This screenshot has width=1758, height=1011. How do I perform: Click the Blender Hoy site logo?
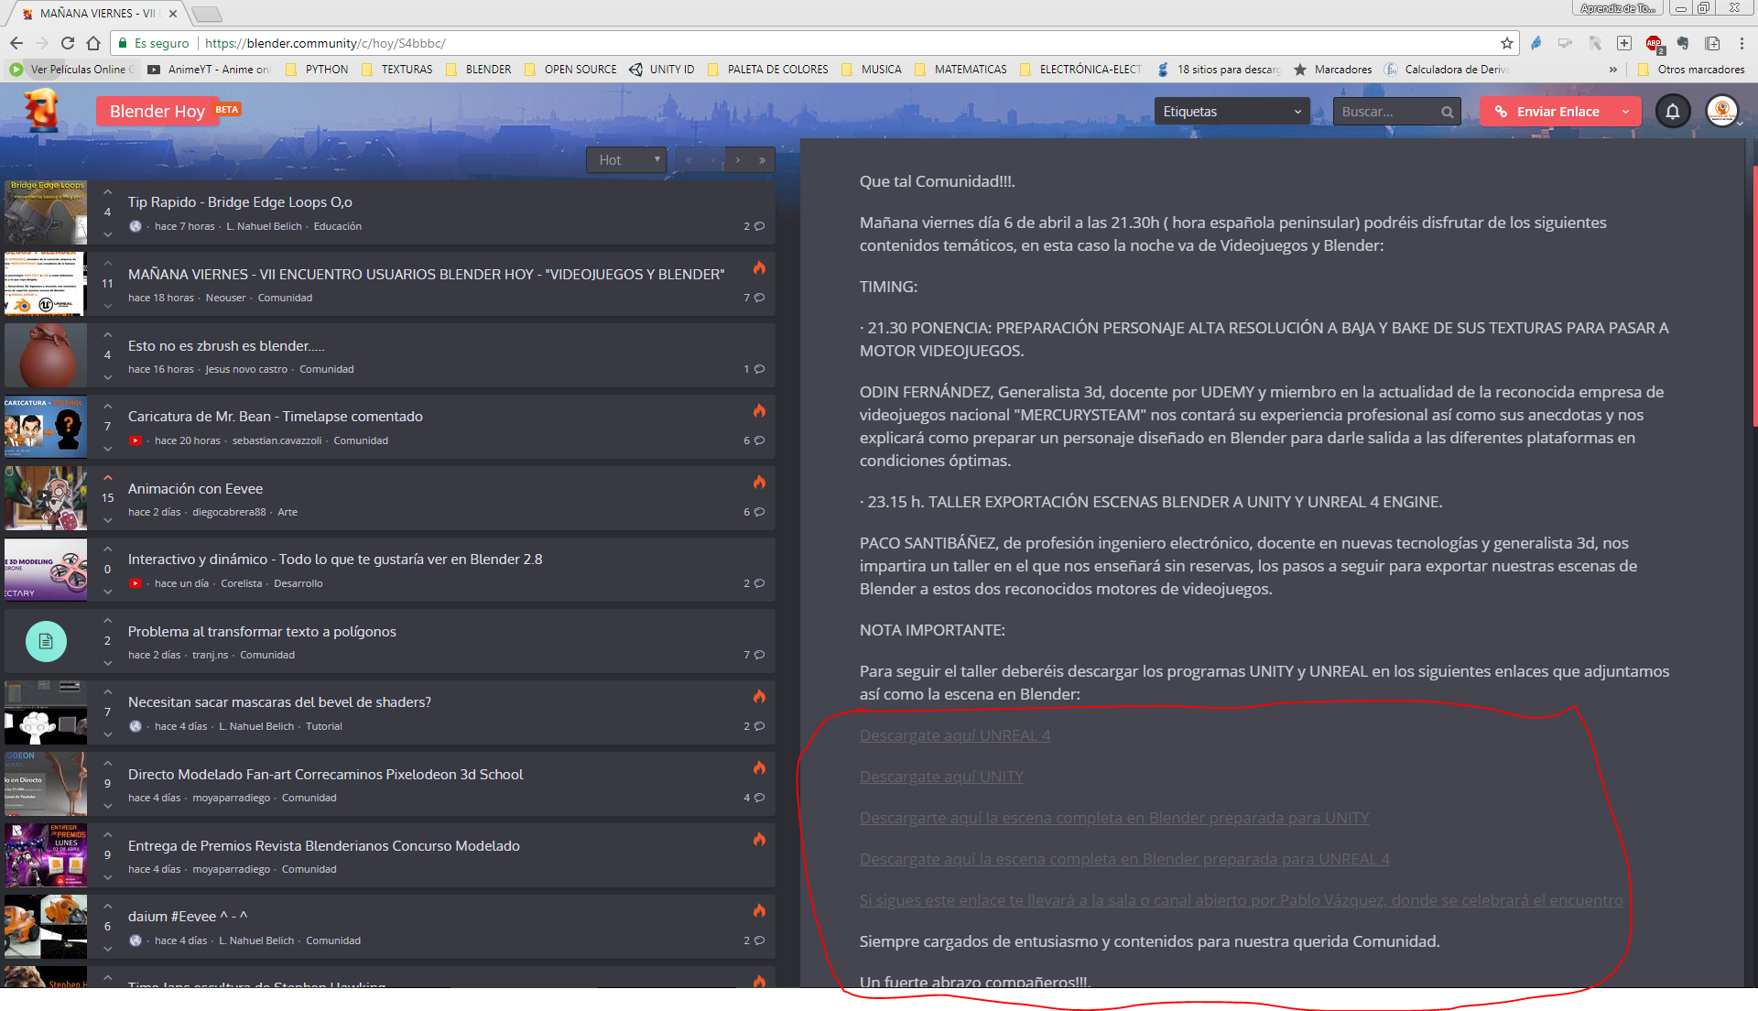42,110
